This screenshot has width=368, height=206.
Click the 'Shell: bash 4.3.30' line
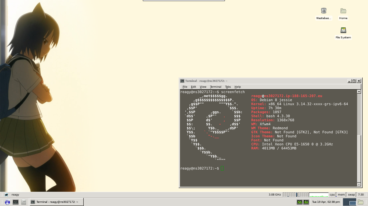pyautogui.click(x=271, y=116)
